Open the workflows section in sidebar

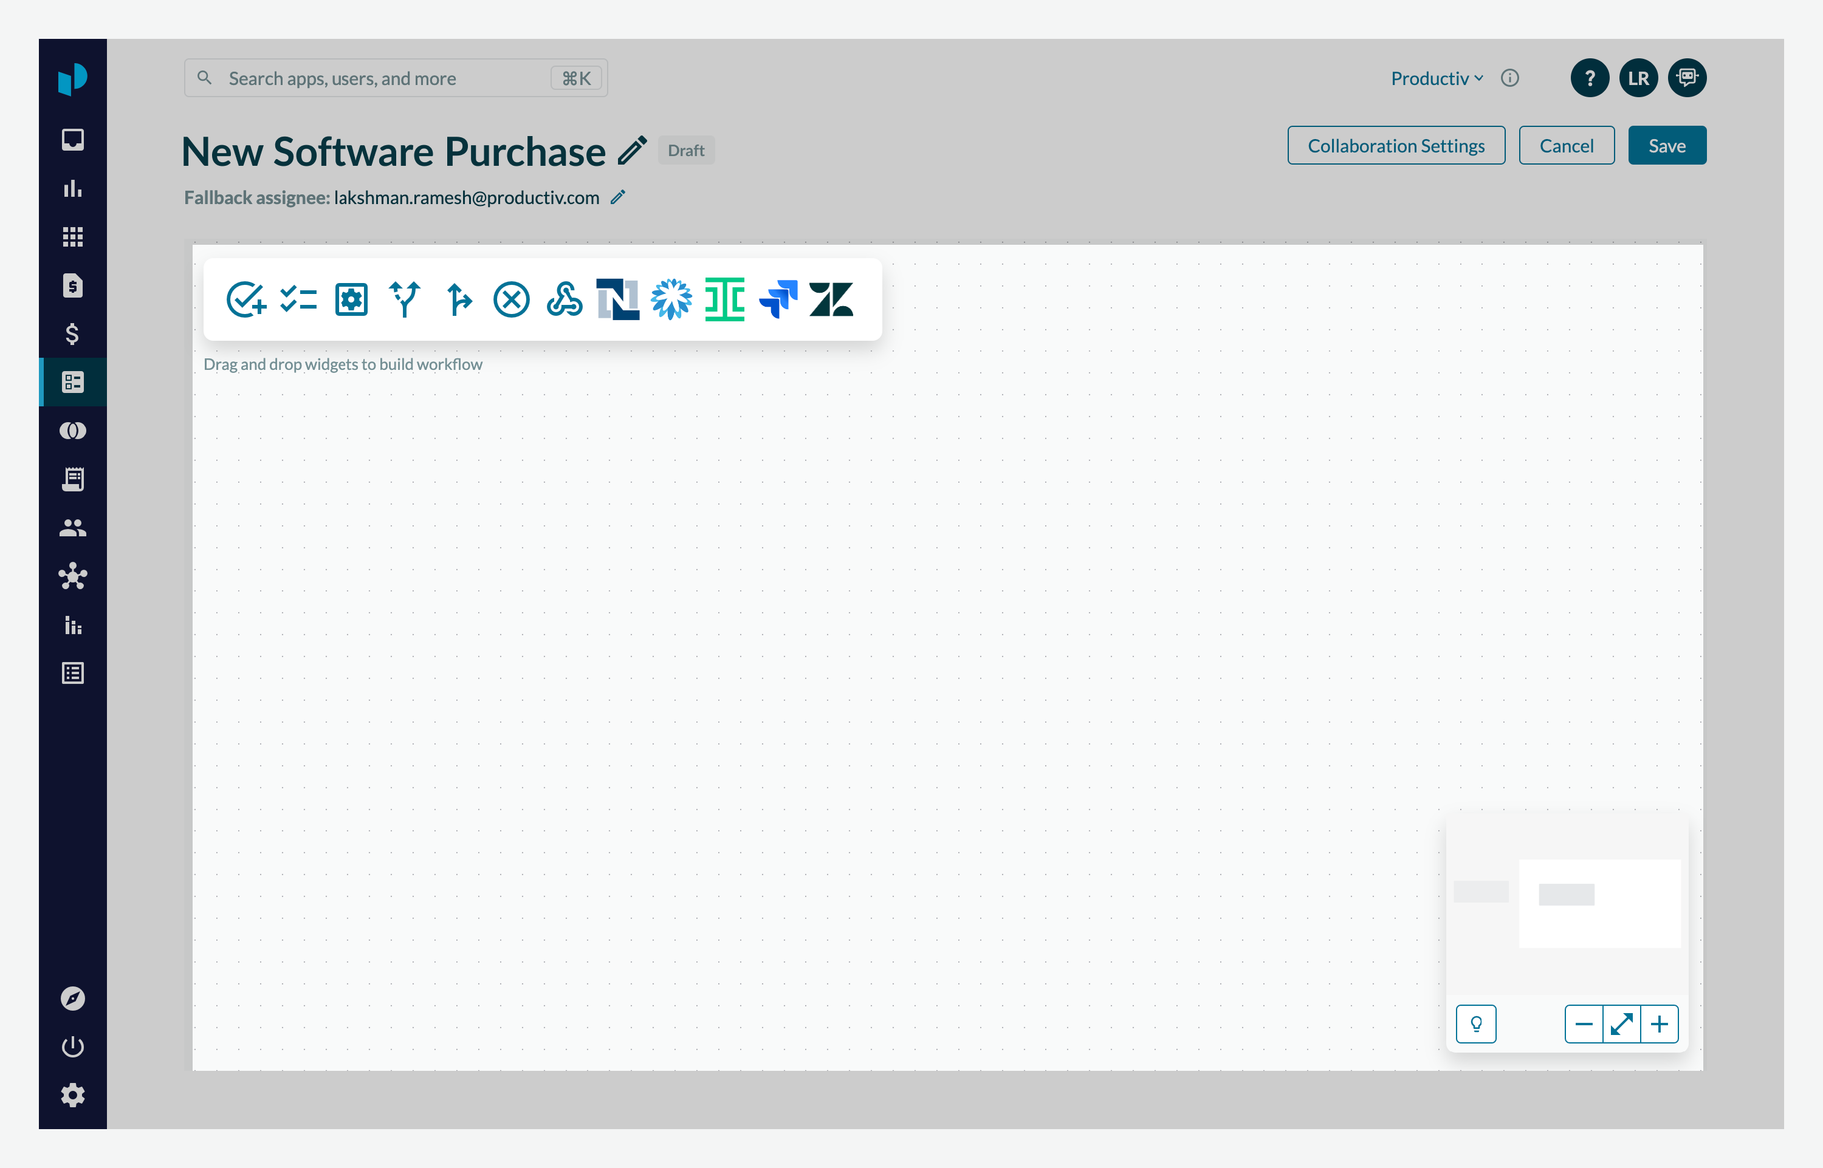(x=73, y=382)
